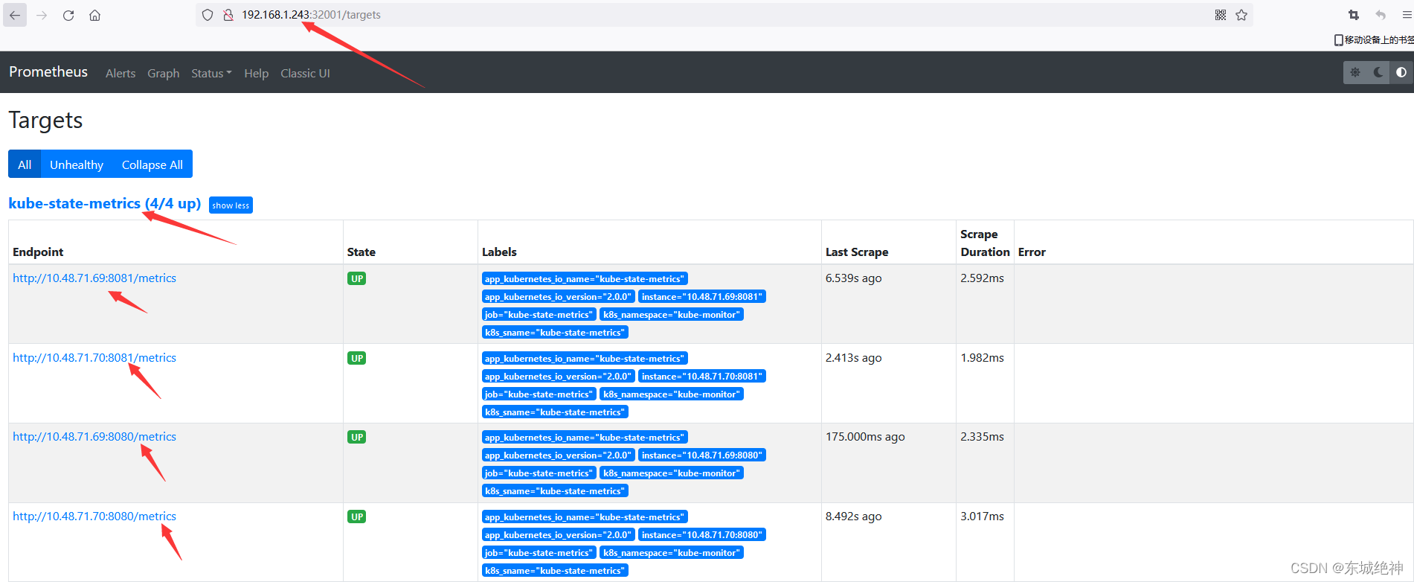Filter by Unhealthy targets
Viewport: 1414px width, 582px height.
click(77, 164)
